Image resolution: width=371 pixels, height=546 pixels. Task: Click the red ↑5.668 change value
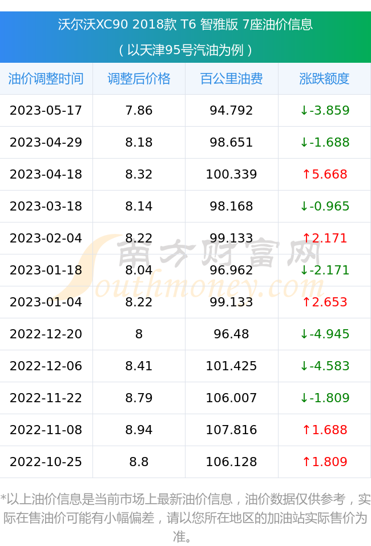tap(324, 174)
